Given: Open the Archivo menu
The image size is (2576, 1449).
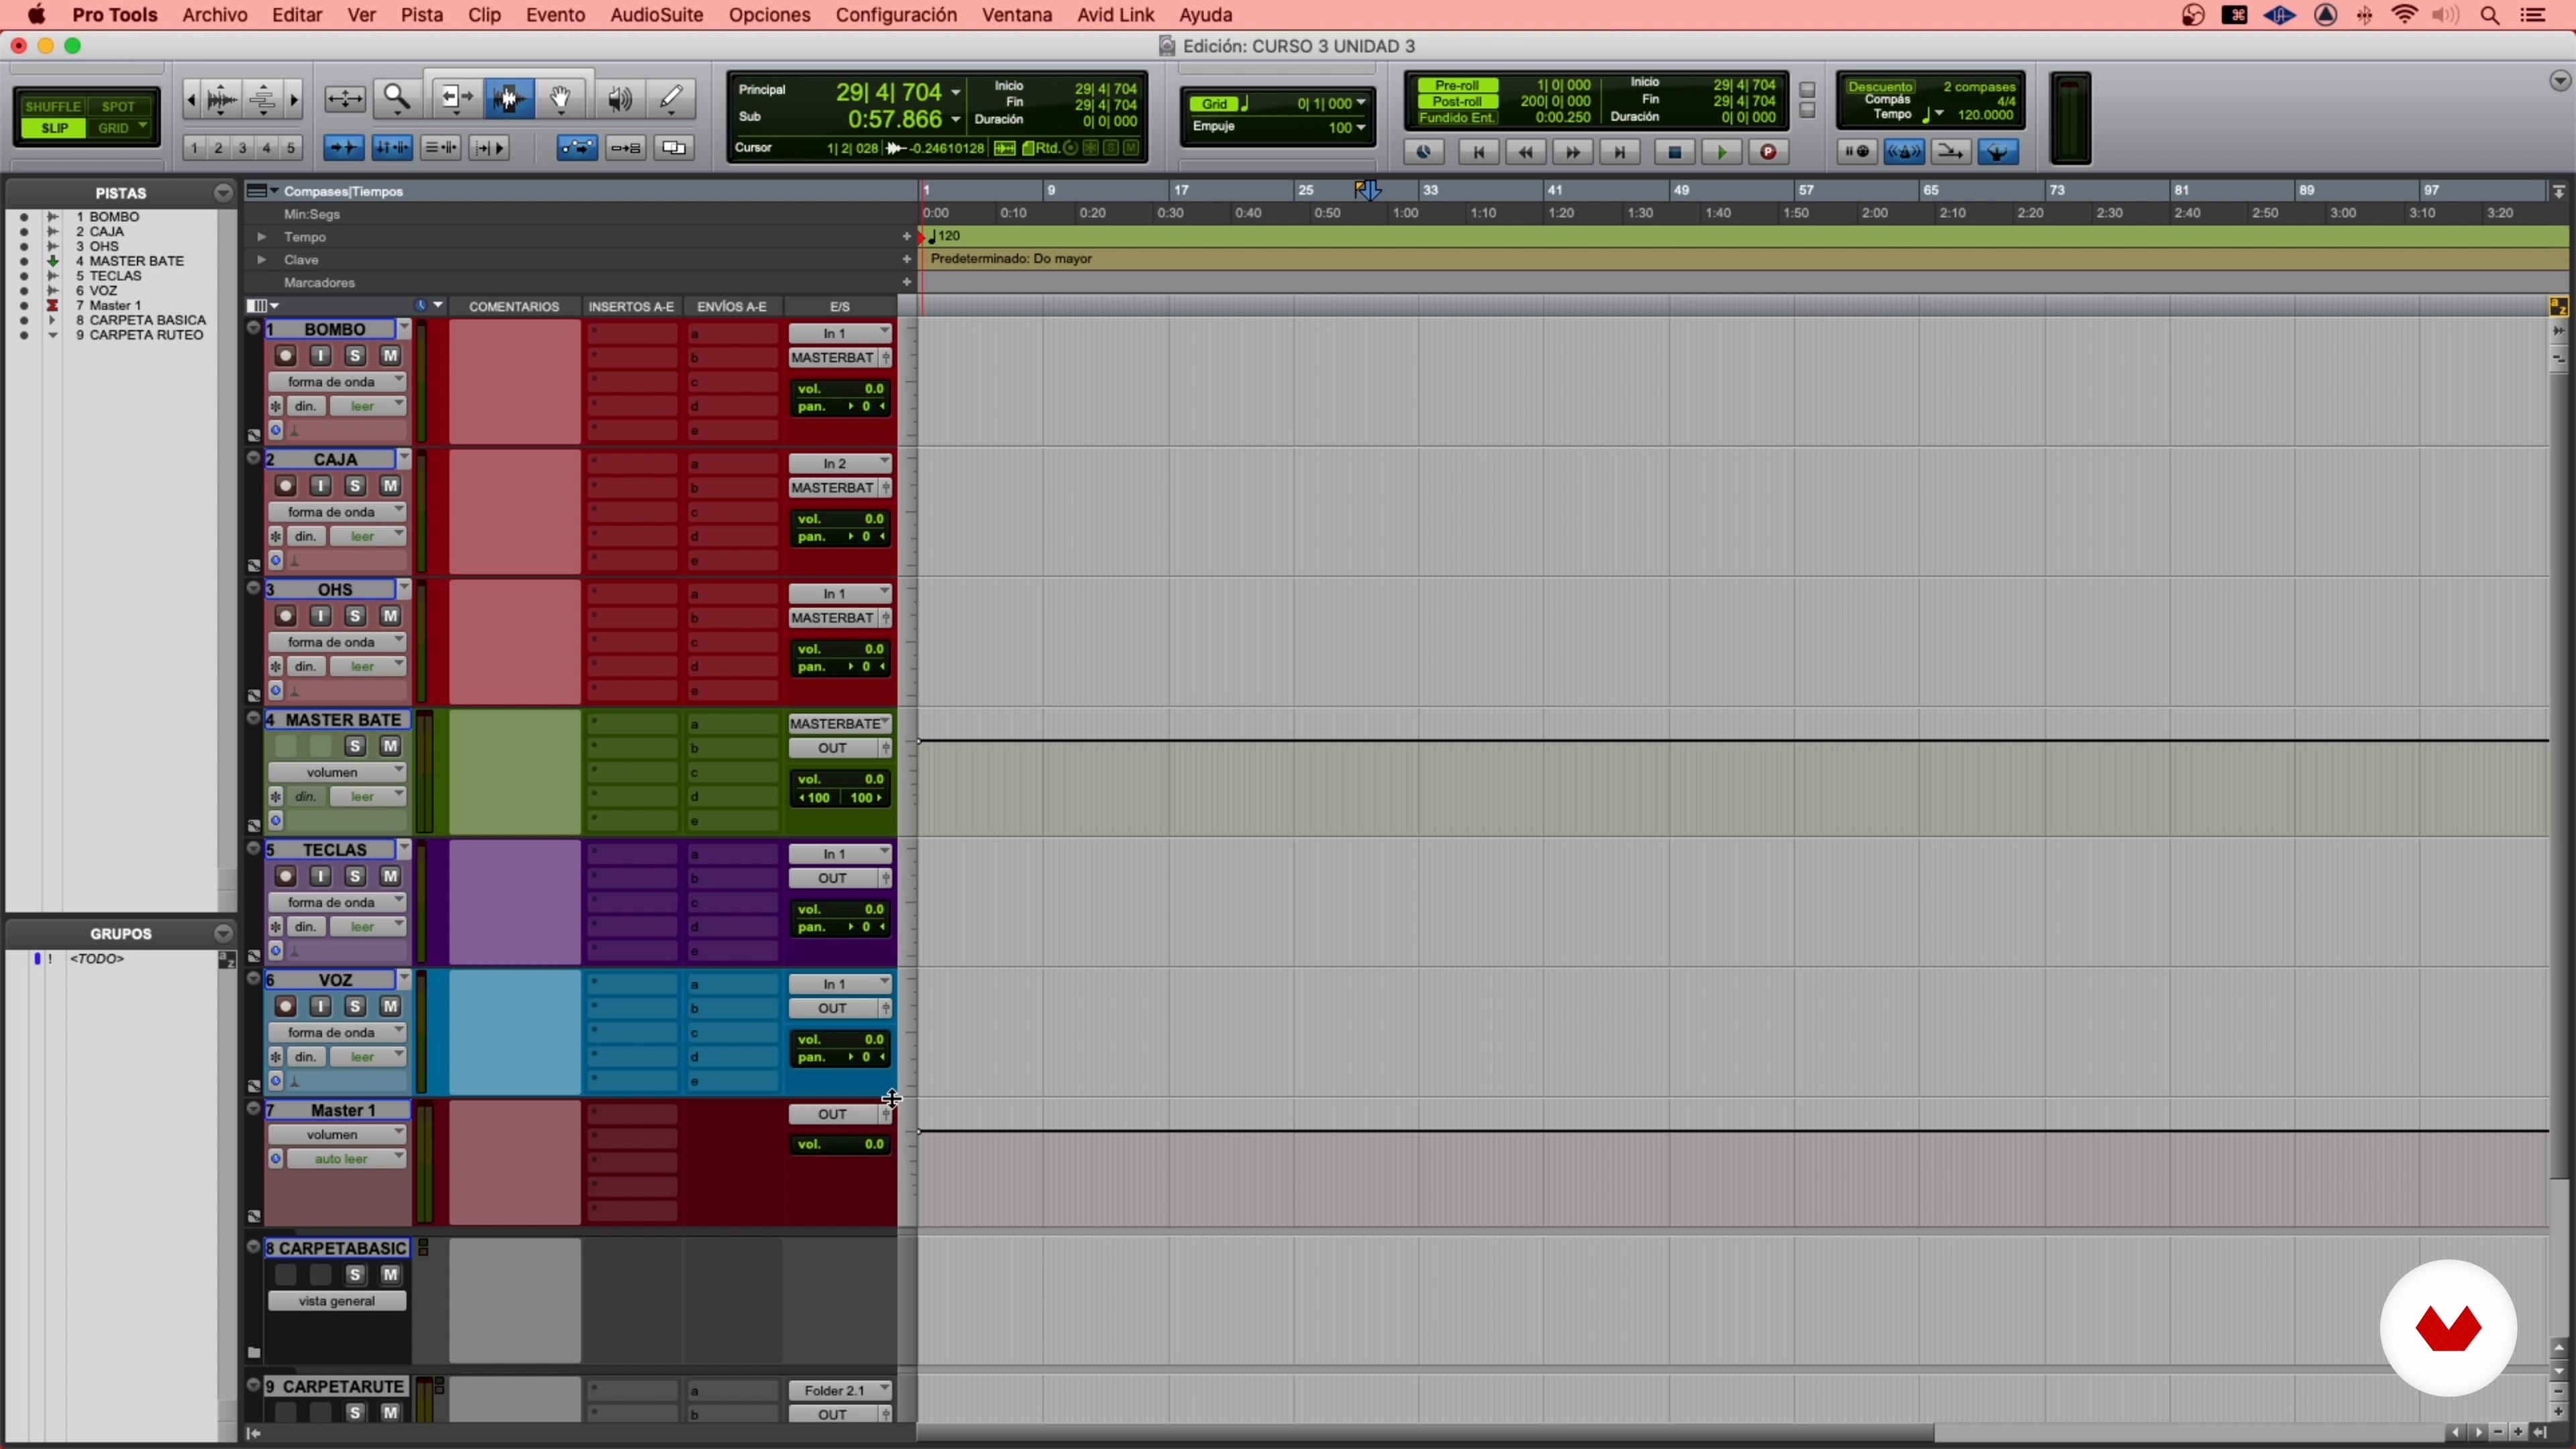Looking at the screenshot, I should 215,15.
